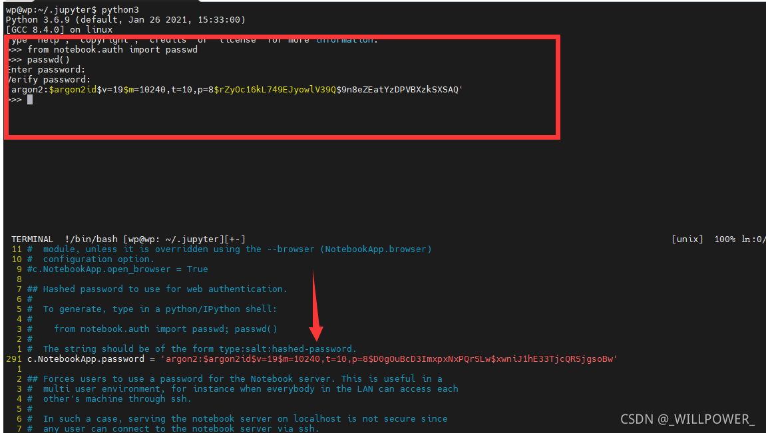Click the "multi user environment" comment line
766x433 pixels.
pos(243,388)
